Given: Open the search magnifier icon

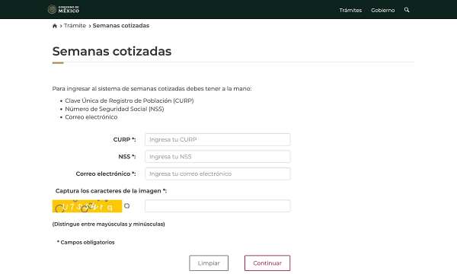Looking at the screenshot, I should point(407,10).
